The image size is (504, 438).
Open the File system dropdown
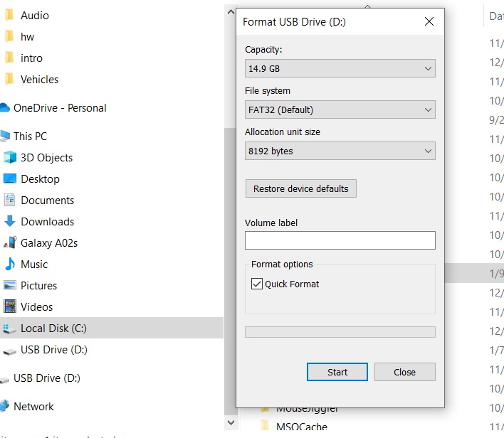[x=340, y=110]
